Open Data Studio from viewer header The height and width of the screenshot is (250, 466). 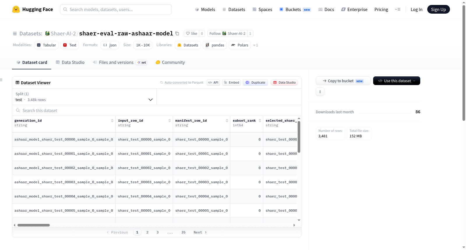pyautogui.click(x=284, y=82)
